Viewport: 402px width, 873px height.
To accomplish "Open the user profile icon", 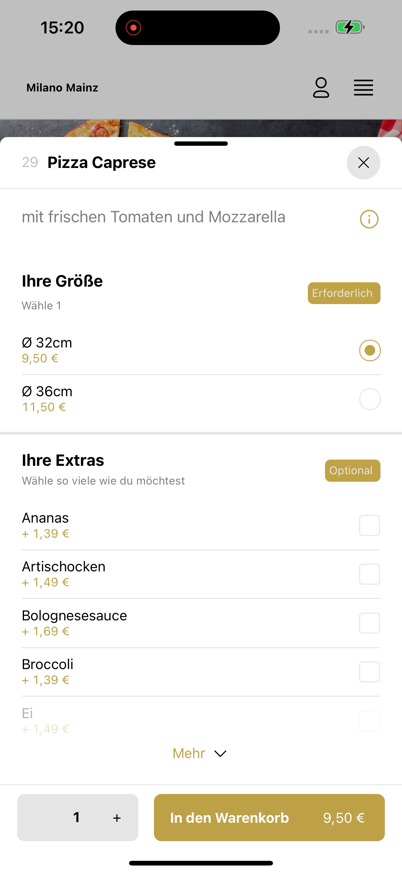I will (321, 88).
